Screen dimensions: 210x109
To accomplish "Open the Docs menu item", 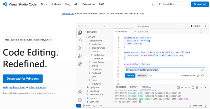I will coord(44,4).
